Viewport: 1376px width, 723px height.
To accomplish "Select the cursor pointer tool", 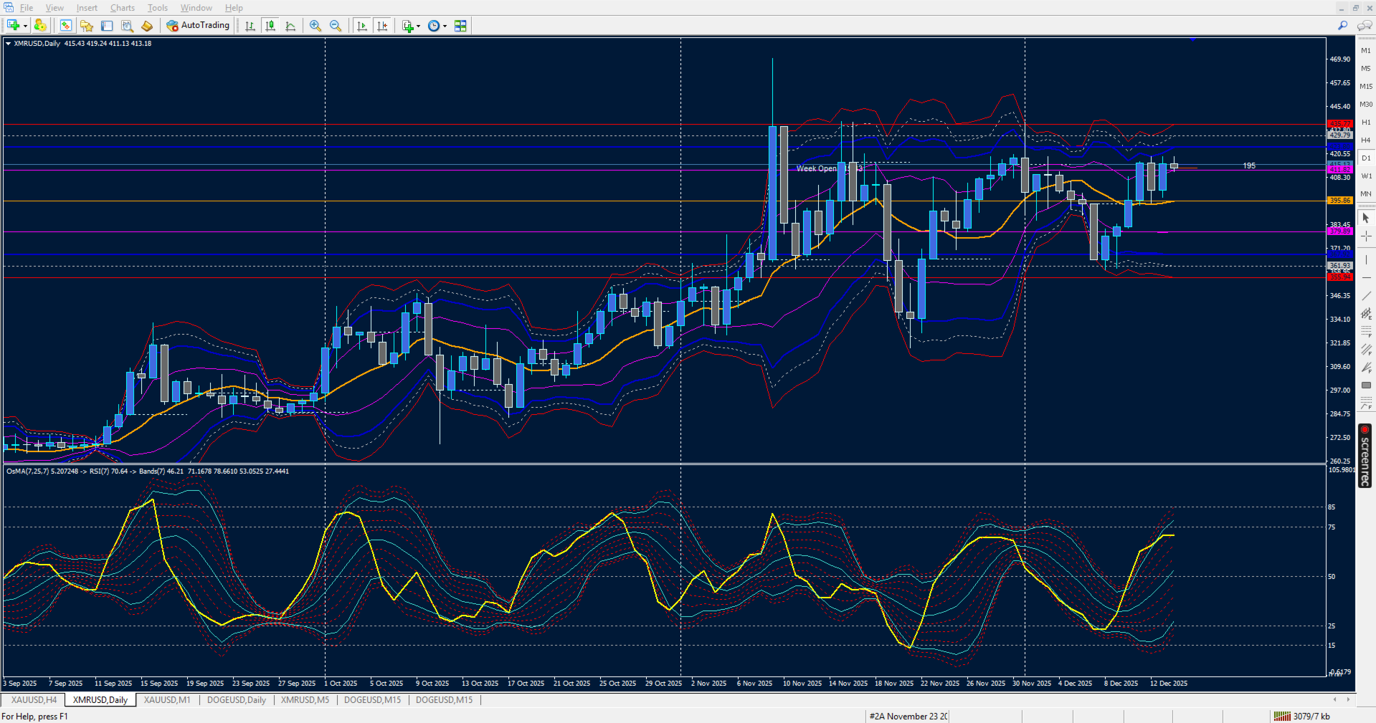I will [1366, 218].
